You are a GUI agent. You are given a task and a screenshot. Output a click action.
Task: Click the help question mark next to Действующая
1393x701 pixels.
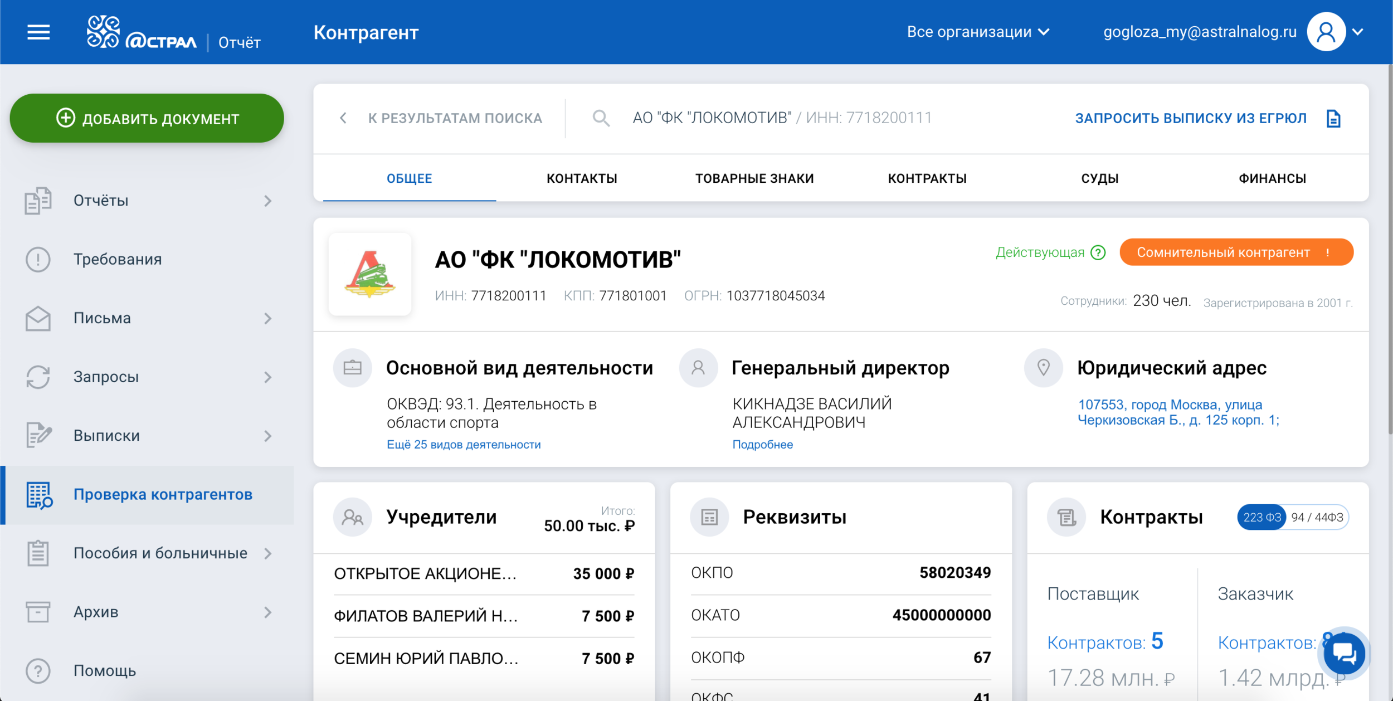1098,253
